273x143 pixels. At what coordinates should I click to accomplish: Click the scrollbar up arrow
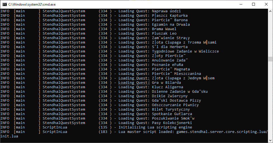pos(270,11)
